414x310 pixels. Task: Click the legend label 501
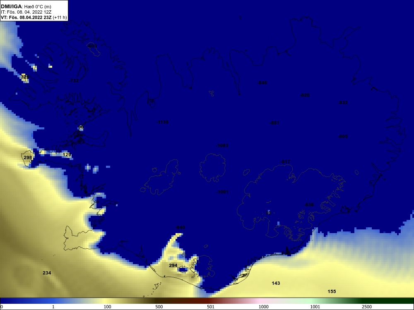pyautogui.click(x=211, y=307)
